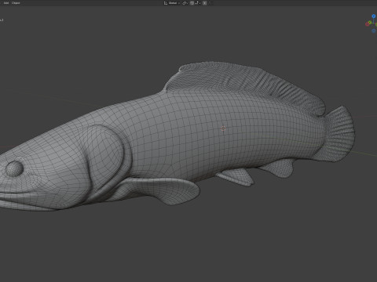Open the Global transform orientation dropdown
The width and height of the screenshot is (377, 282).
click(172, 3)
